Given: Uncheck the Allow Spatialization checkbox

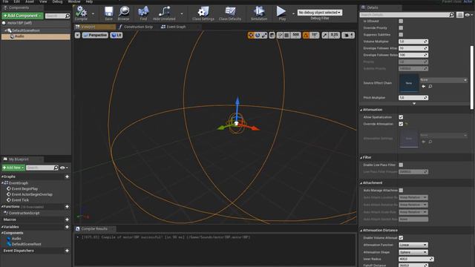Looking at the screenshot, I should pyautogui.click(x=401, y=117).
